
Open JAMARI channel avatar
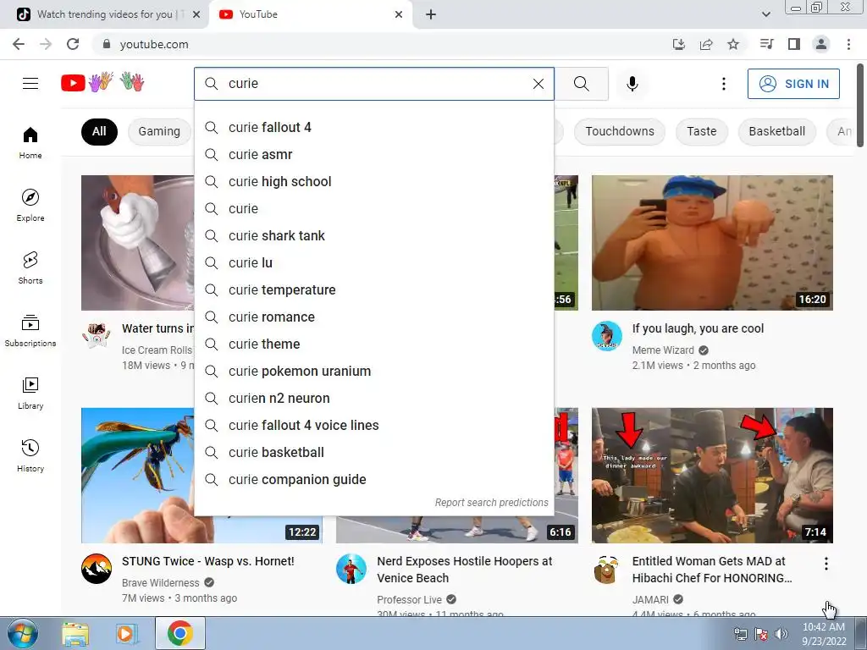606,569
